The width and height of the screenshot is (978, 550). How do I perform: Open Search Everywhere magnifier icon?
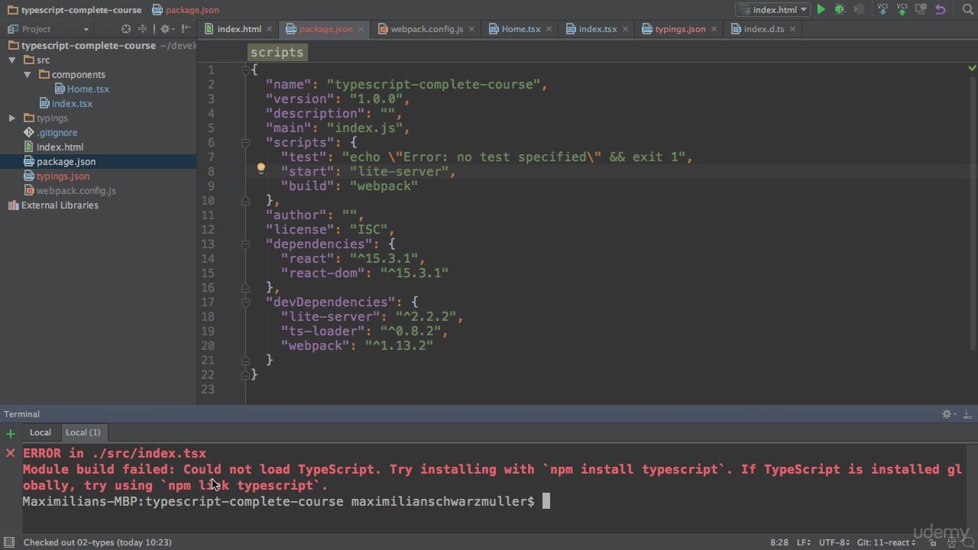pos(967,10)
